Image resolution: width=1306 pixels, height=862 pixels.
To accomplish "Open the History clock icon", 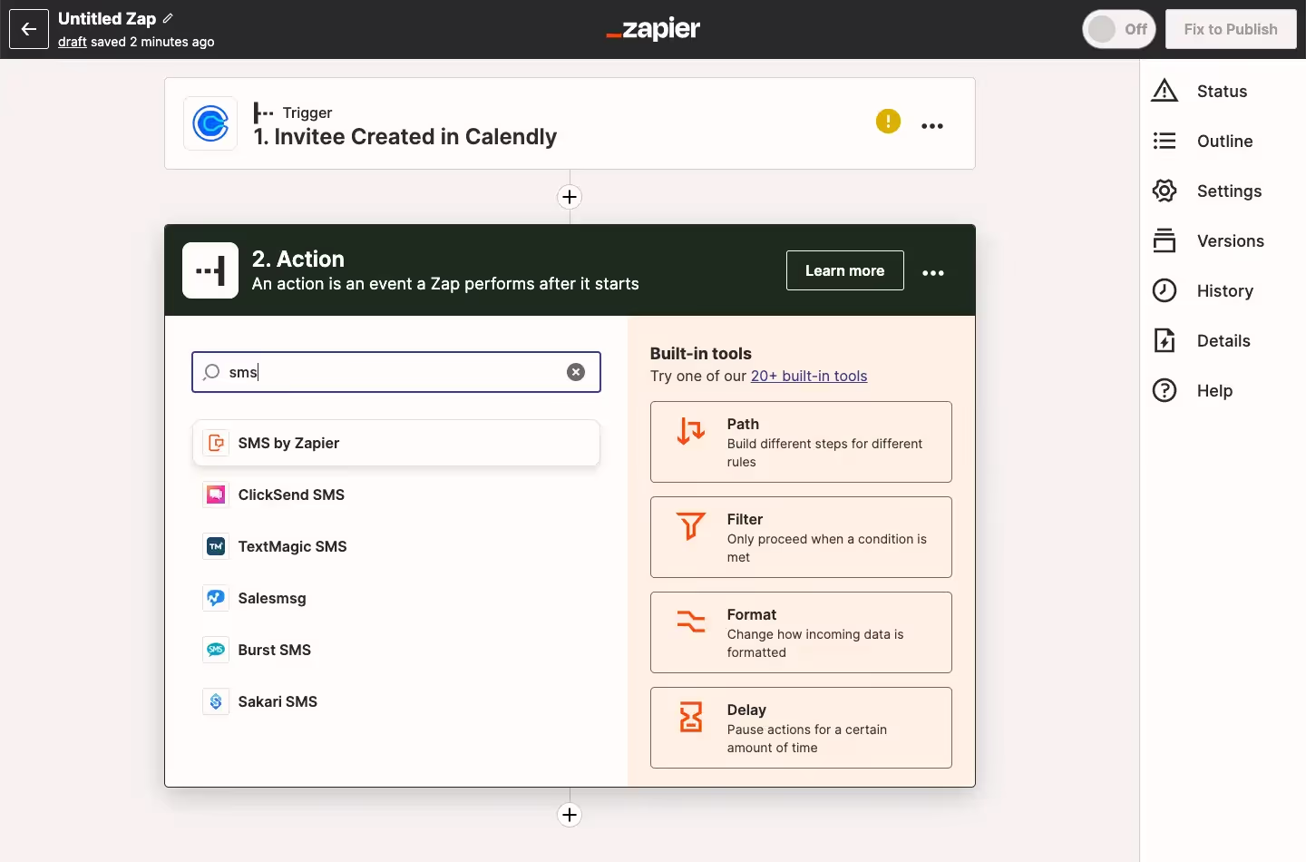I will click(1165, 291).
